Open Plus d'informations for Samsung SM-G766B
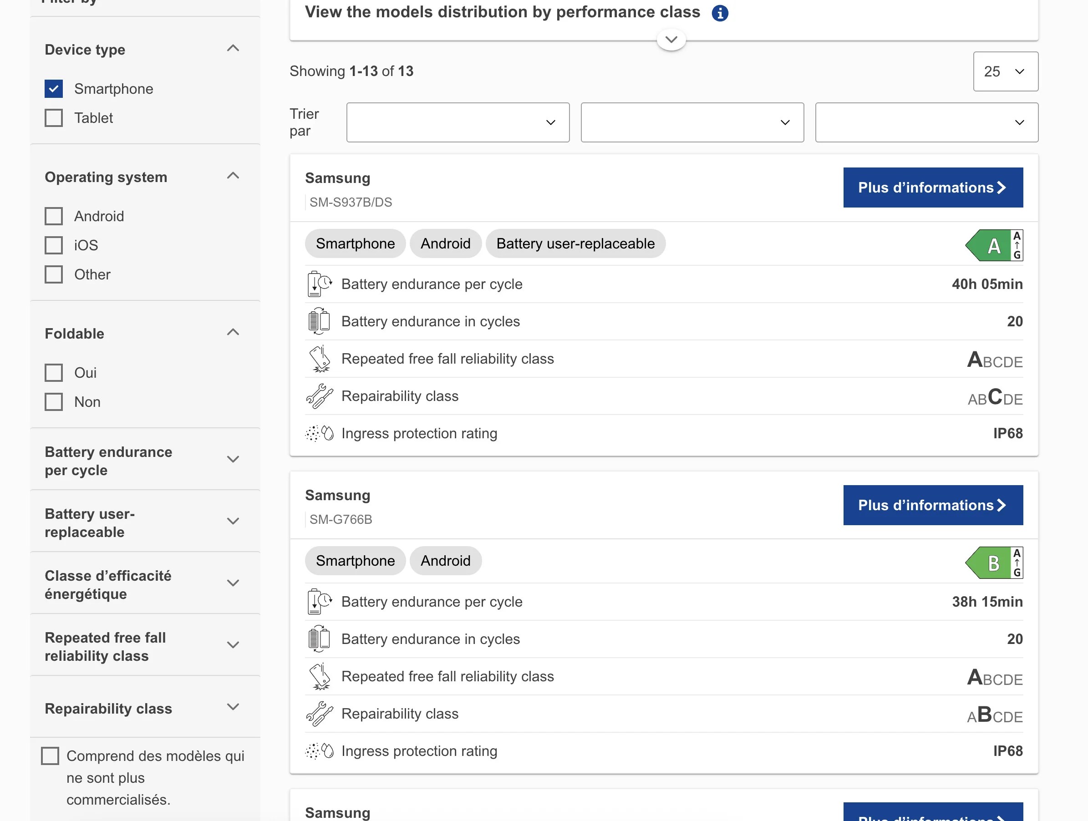Image resolution: width=1088 pixels, height=821 pixels. [933, 505]
